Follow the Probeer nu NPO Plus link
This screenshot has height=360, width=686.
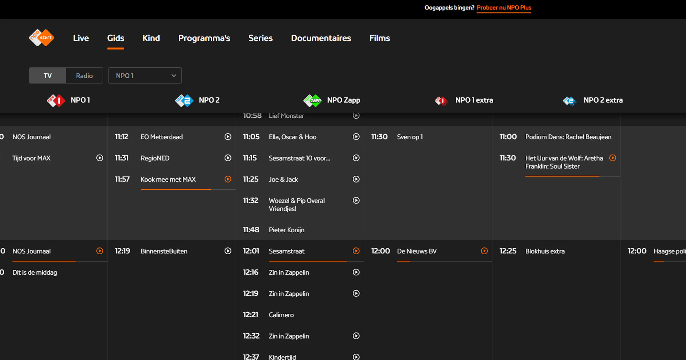(x=504, y=8)
